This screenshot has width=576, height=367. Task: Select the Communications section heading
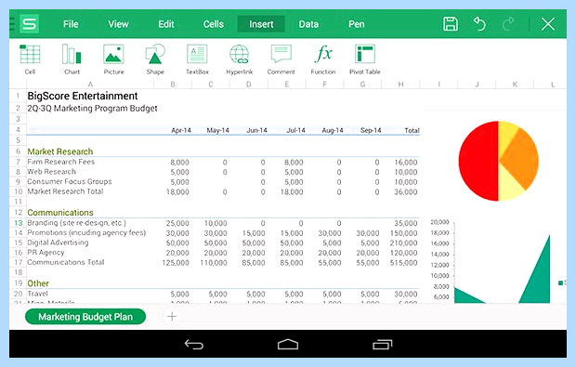coord(60,213)
